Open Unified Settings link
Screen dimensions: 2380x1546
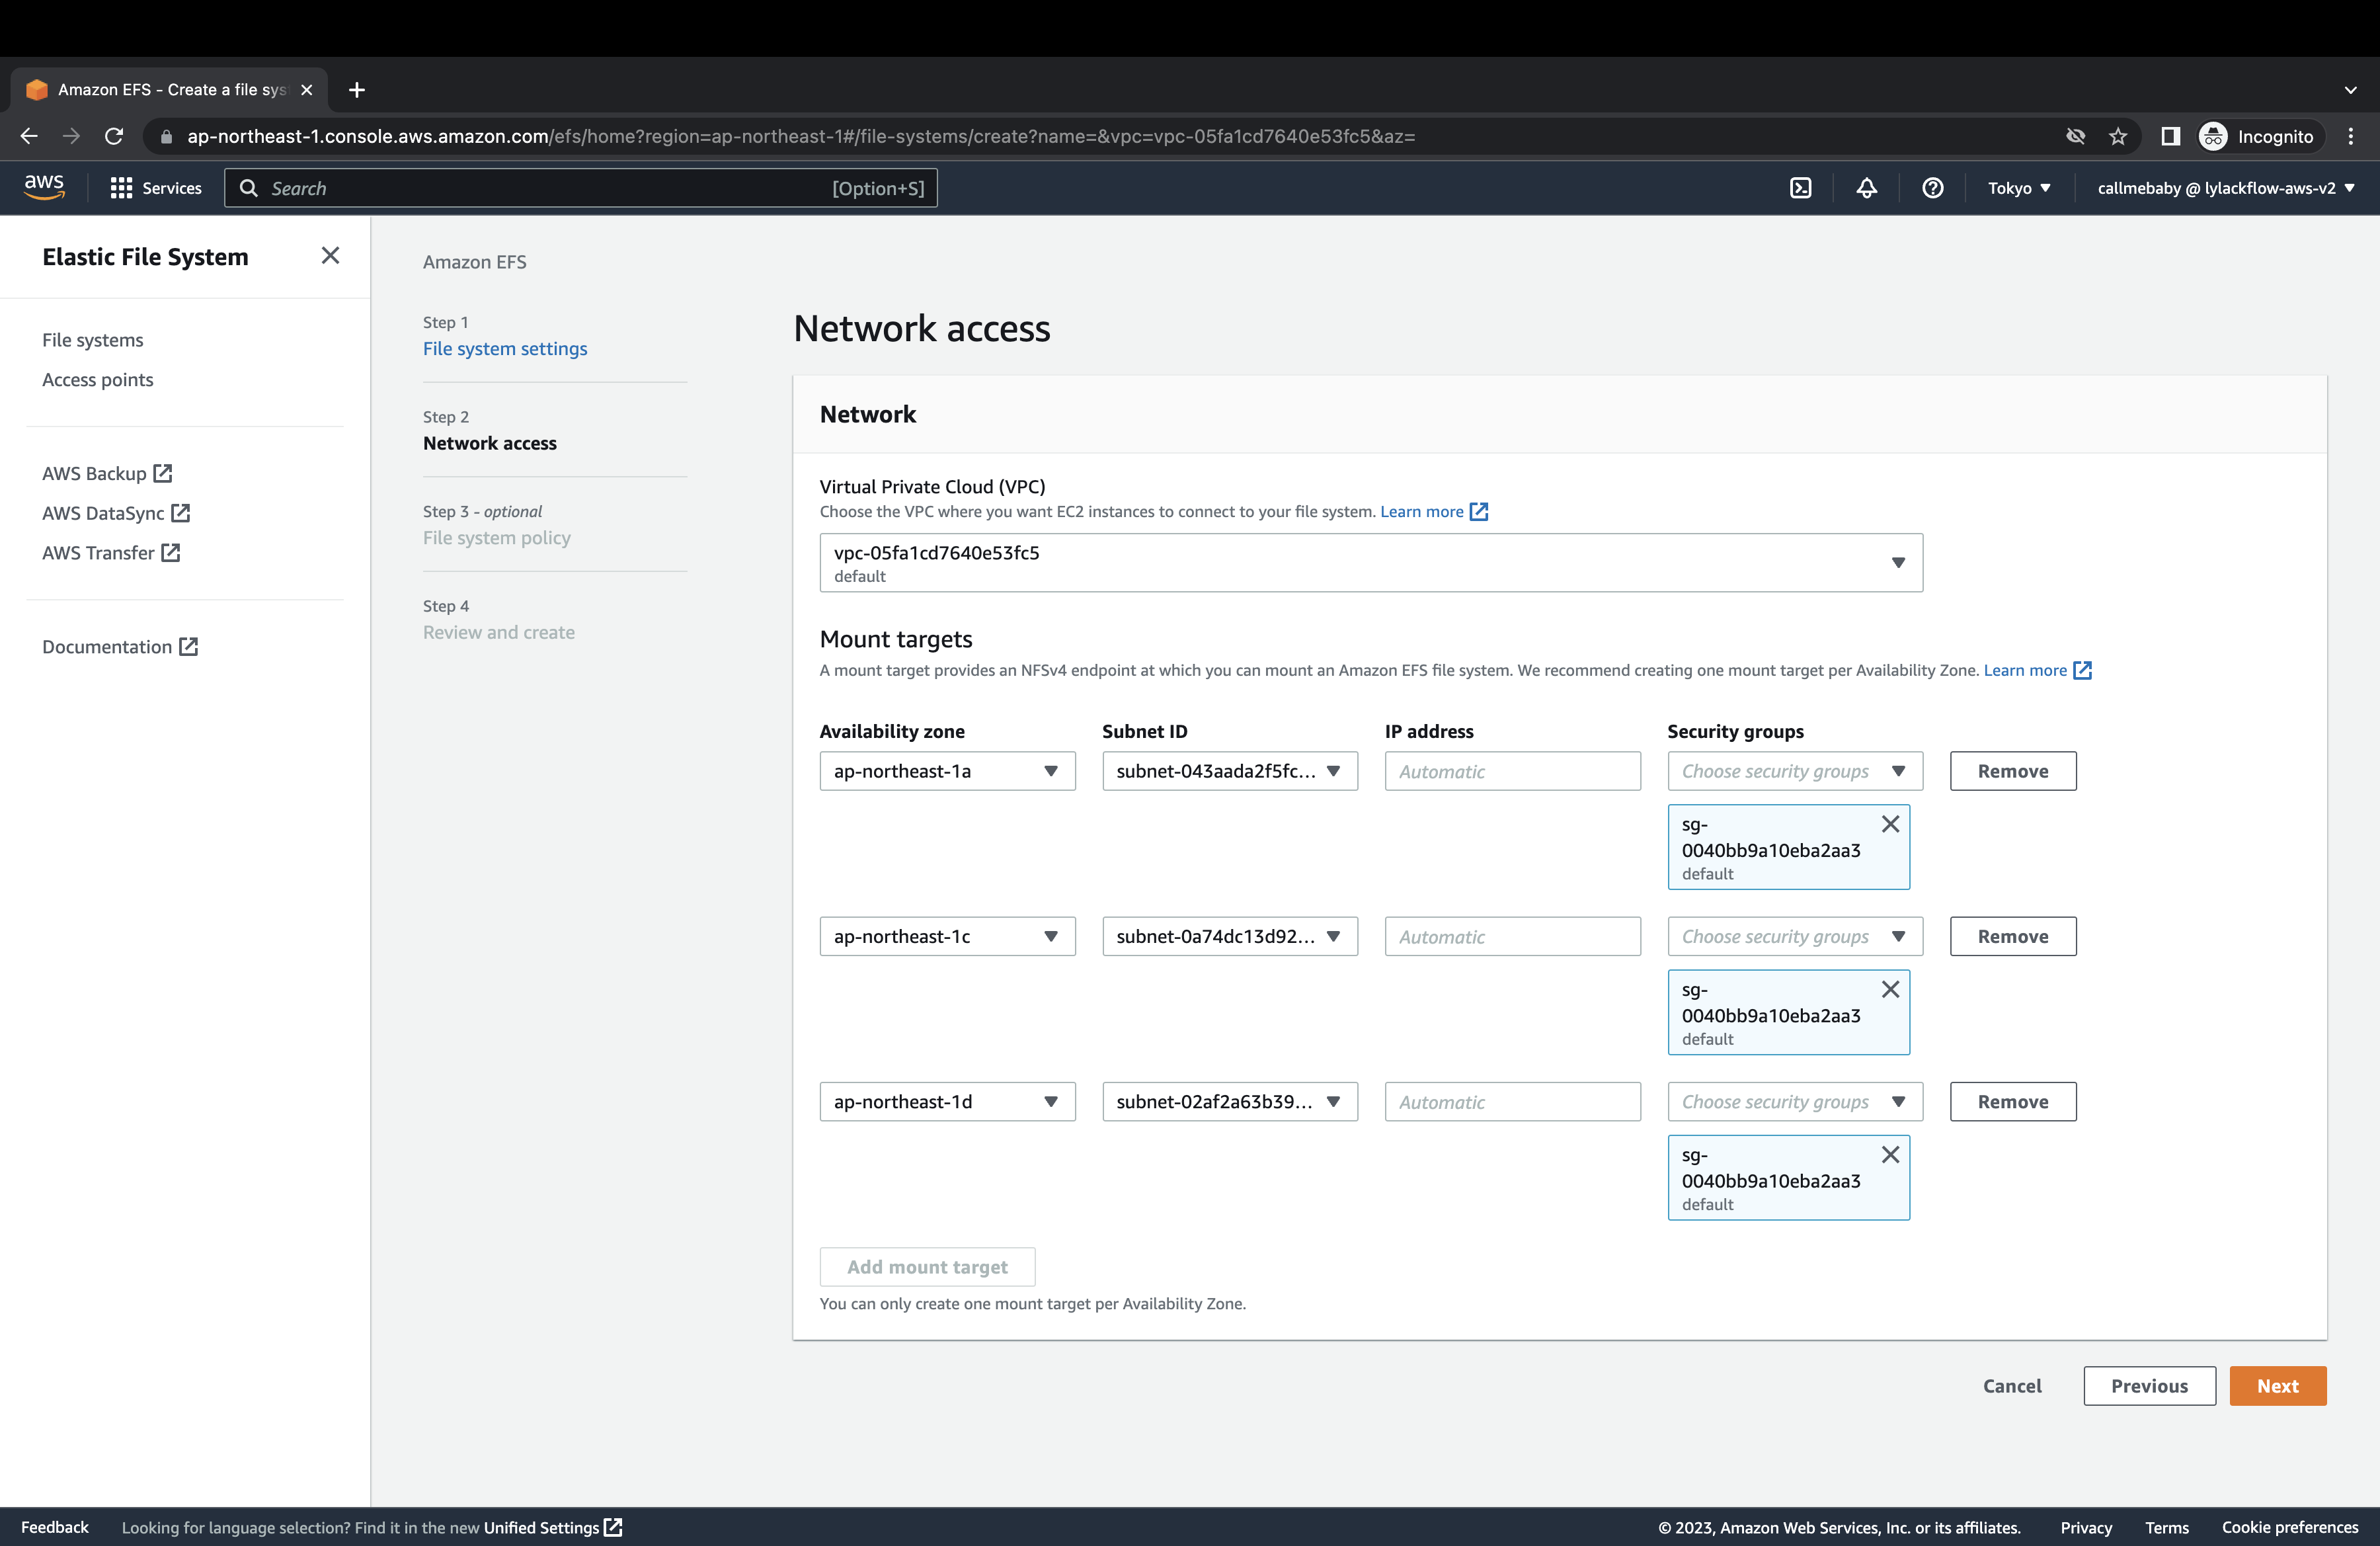click(552, 1527)
